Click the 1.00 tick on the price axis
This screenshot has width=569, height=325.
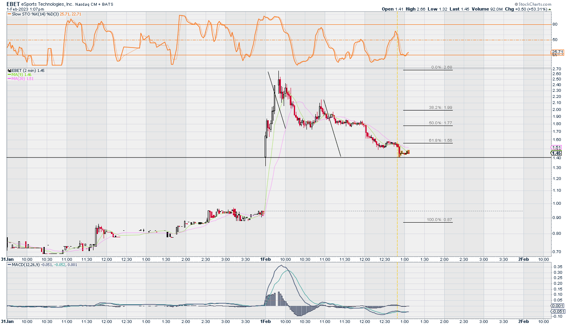[x=556, y=204]
